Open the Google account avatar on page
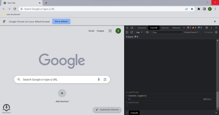Image resolution: width=219 pixels, height=115 pixels. coord(118,31)
